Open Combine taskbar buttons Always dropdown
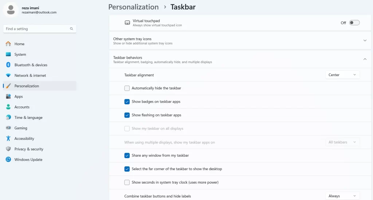Viewport: 373px width, 200px height. tap(342, 196)
